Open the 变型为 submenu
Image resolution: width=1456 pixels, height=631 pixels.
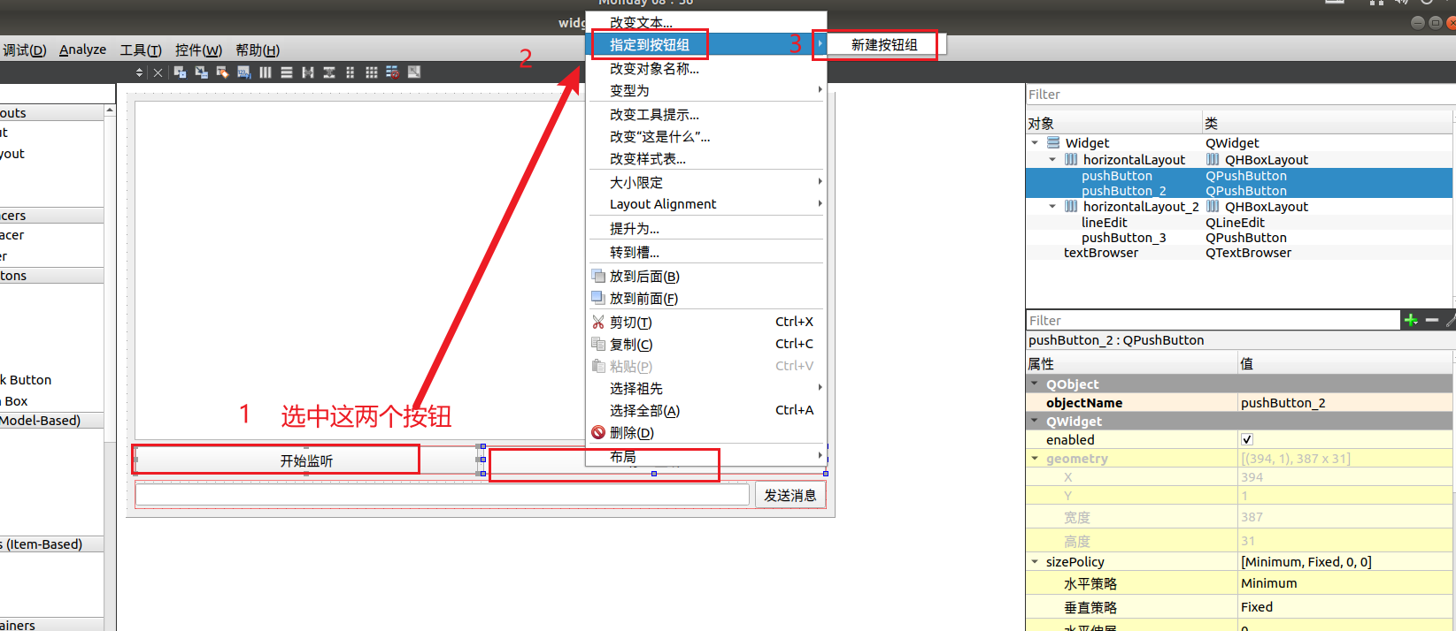pyautogui.click(x=707, y=90)
